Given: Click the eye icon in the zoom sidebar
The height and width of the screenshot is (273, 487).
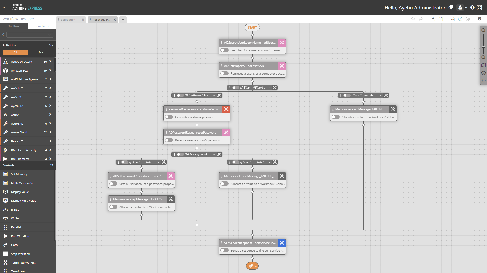Looking at the screenshot, I should pyautogui.click(x=484, y=73).
